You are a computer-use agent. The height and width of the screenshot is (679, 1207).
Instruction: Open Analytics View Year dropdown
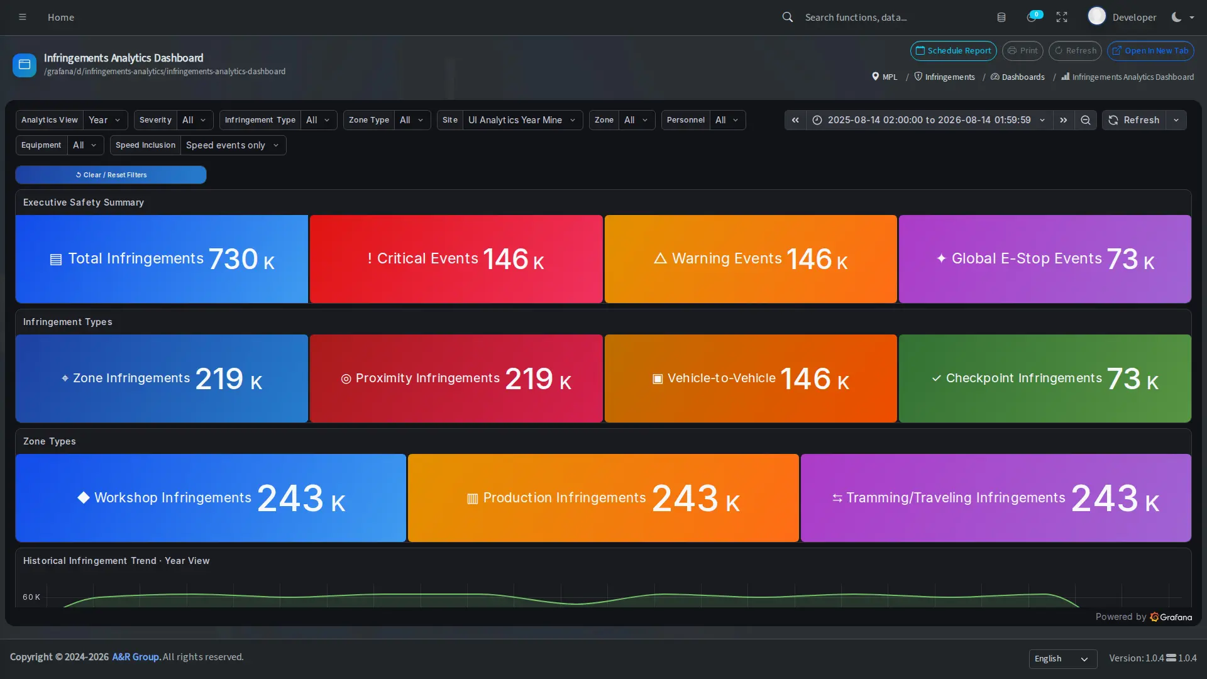105,120
